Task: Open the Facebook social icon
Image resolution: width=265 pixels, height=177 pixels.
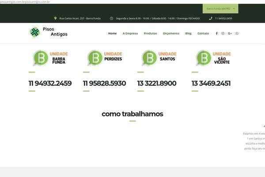Action: pyautogui.click(x=217, y=33)
